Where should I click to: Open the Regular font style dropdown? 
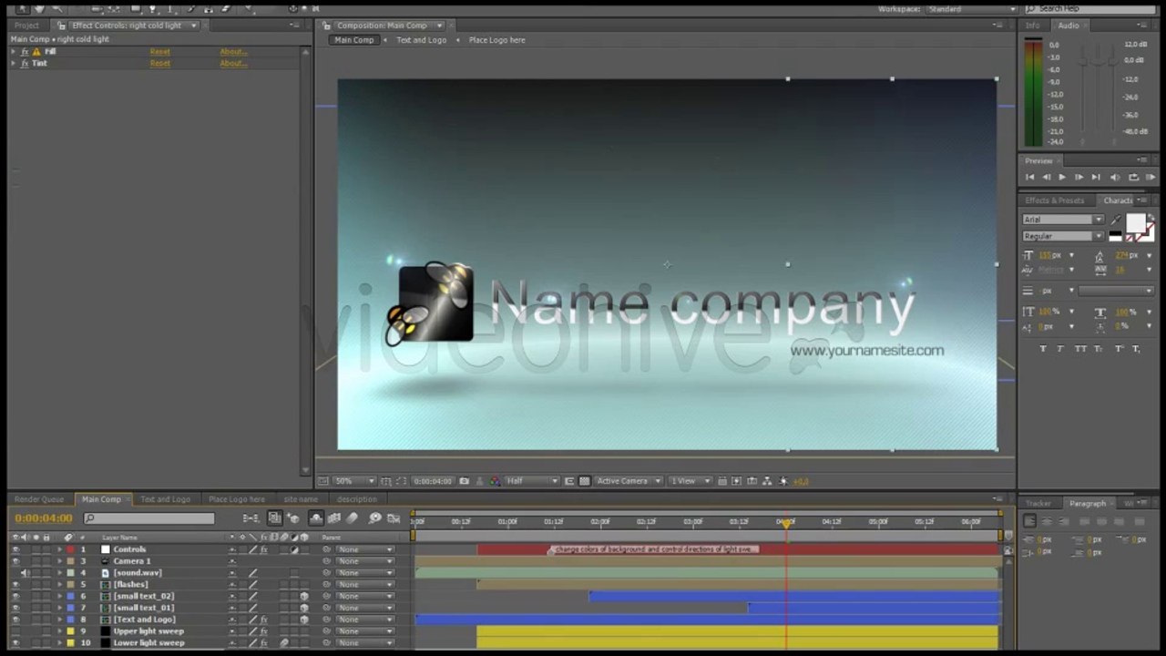click(x=1063, y=236)
